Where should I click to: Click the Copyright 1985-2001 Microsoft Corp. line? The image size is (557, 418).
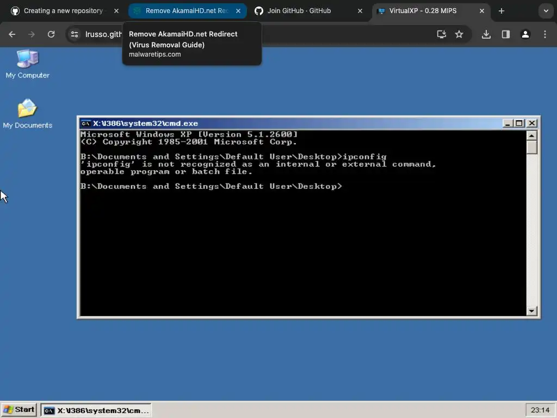click(x=188, y=142)
